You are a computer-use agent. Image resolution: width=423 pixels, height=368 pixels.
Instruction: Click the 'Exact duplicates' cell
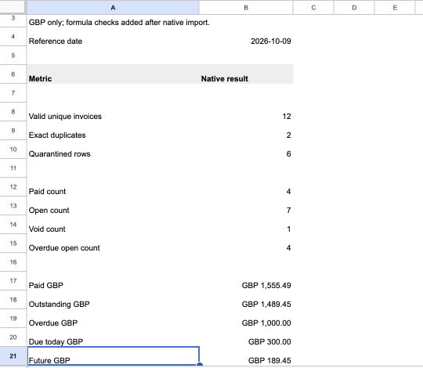(x=113, y=131)
